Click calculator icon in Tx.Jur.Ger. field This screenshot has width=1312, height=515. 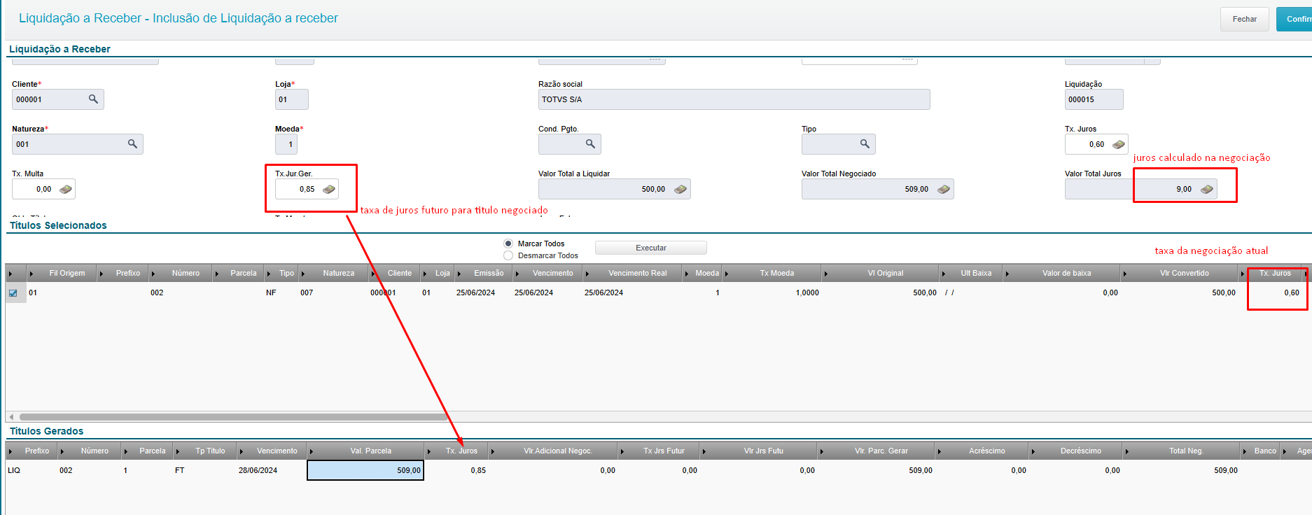[328, 190]
